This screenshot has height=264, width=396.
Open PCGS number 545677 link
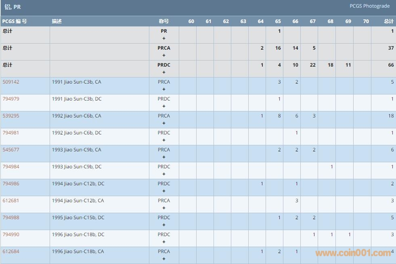coord(10,150)
